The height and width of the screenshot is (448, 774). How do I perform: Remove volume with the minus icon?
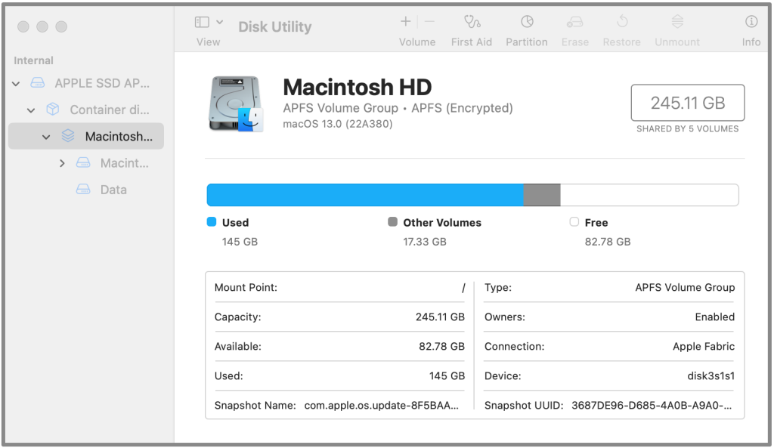(429, 21)
